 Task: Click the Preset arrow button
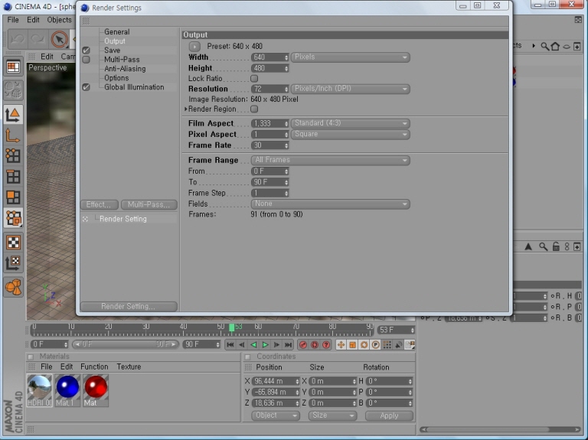click(194, 47)
